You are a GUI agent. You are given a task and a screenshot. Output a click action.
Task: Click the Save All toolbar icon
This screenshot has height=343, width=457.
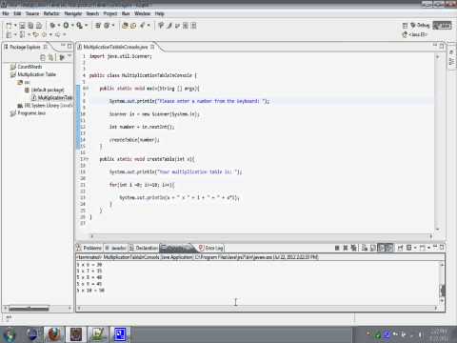point(30,26)
